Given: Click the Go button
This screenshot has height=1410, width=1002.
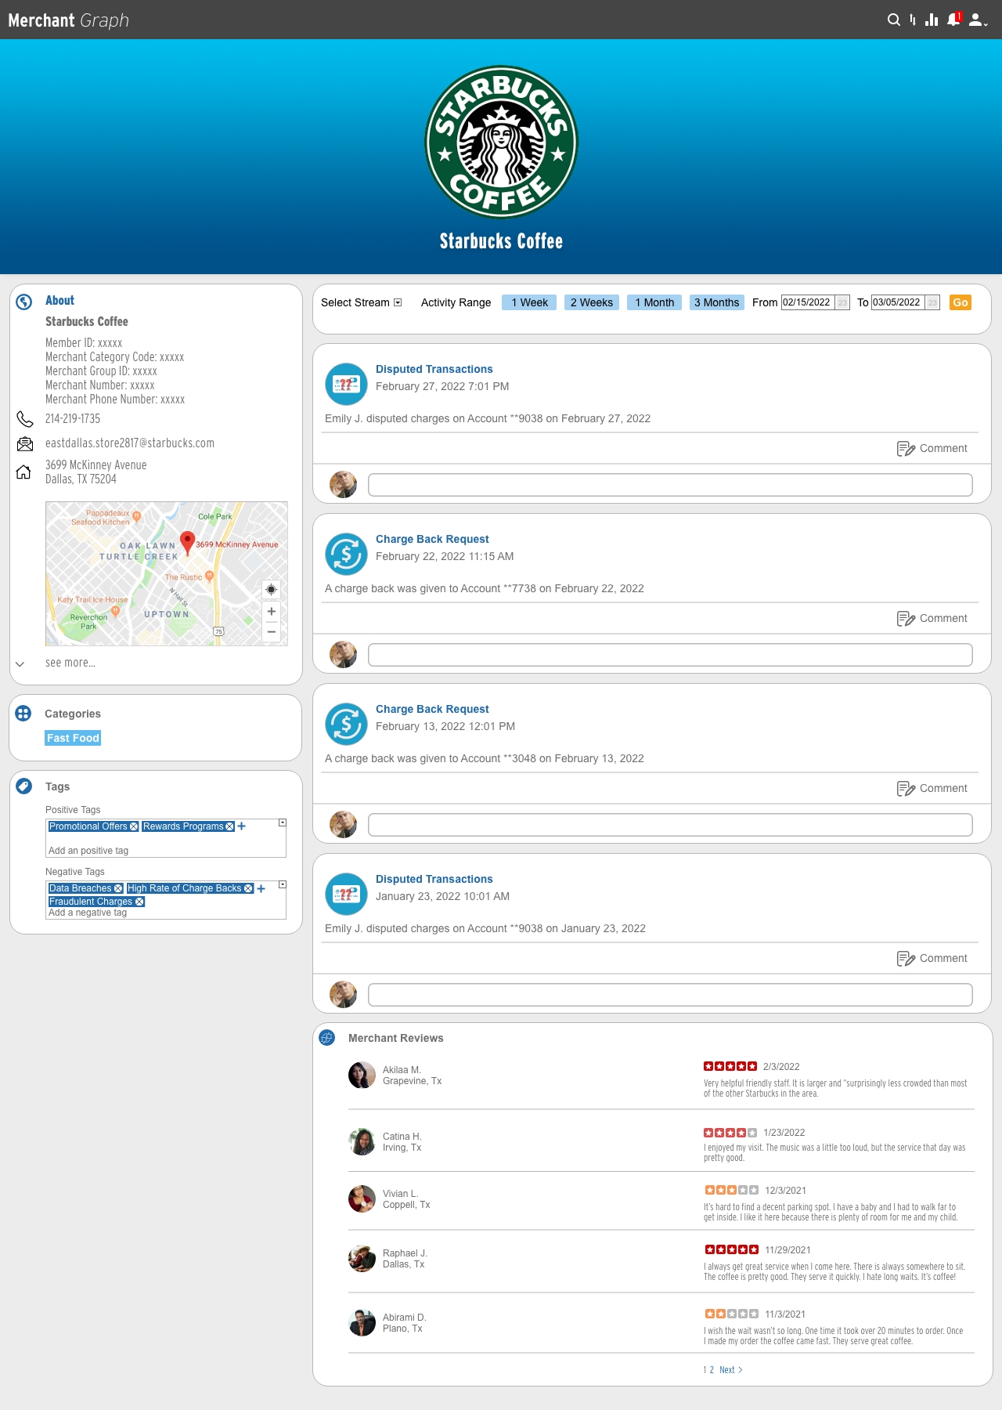Looking at the screenshot, I should click(x=961, y=302).
